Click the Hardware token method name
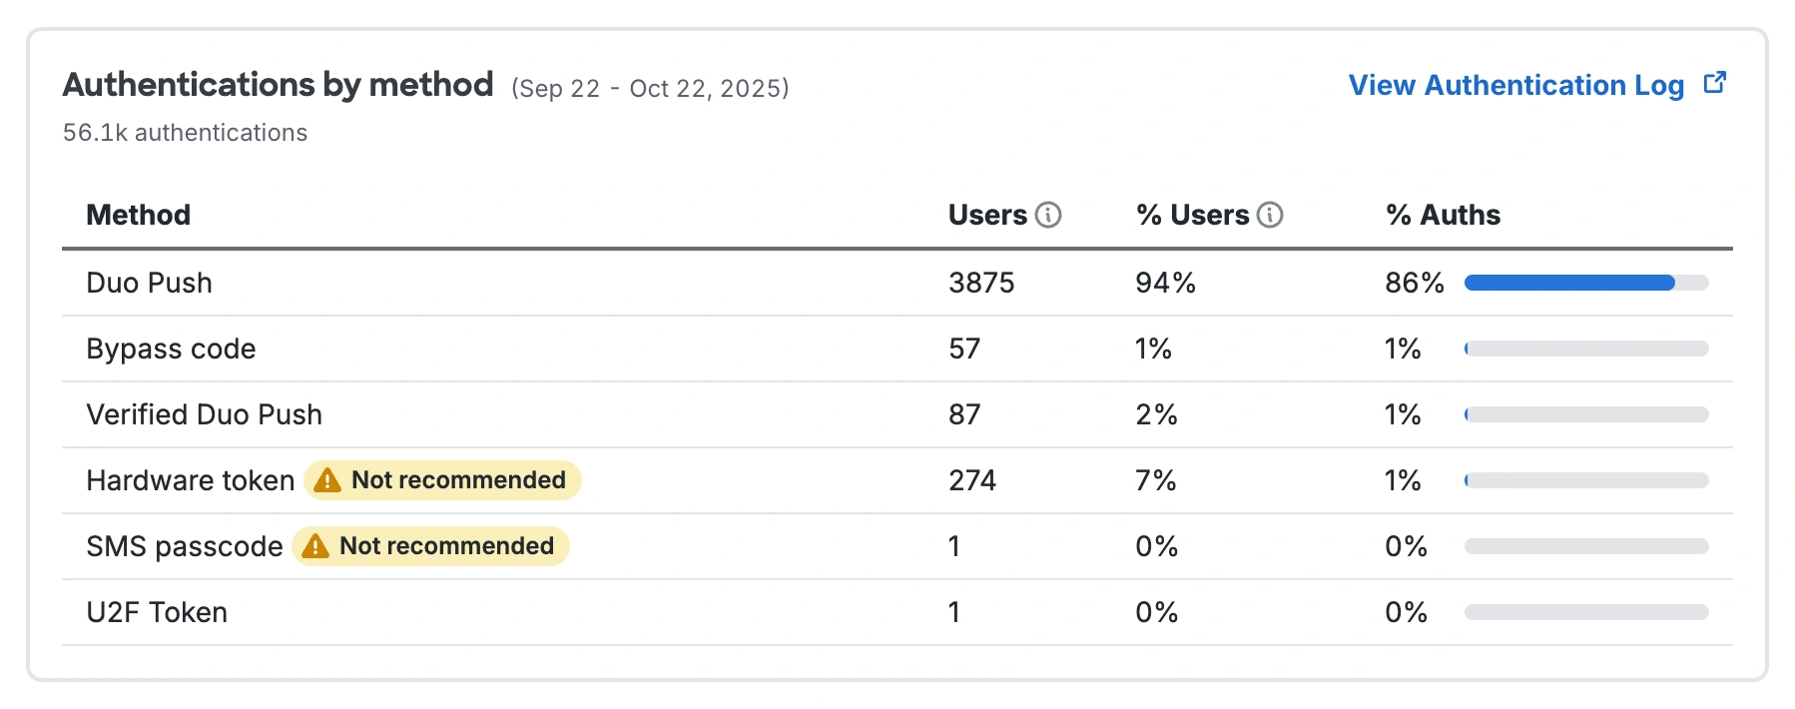 pyautogui.click(x=190, y=480)
